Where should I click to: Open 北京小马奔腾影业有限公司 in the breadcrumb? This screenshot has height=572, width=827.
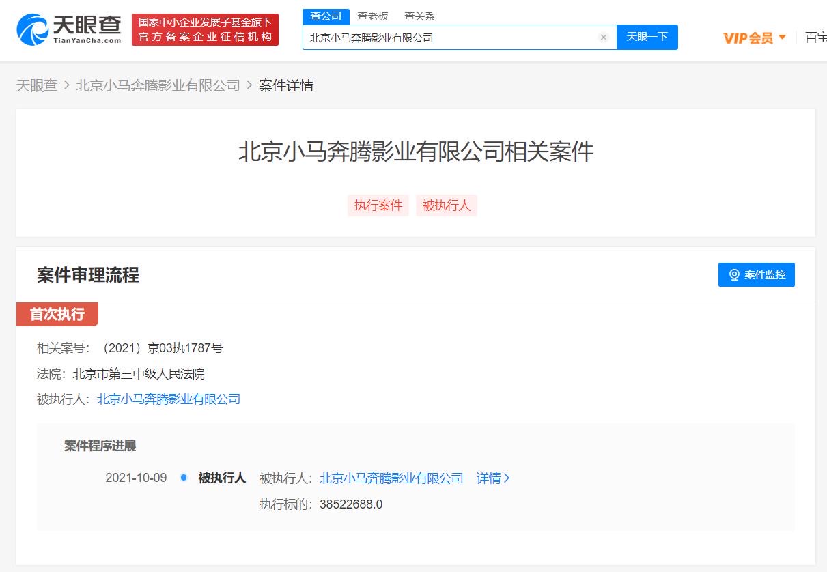(x=158, y=85)
